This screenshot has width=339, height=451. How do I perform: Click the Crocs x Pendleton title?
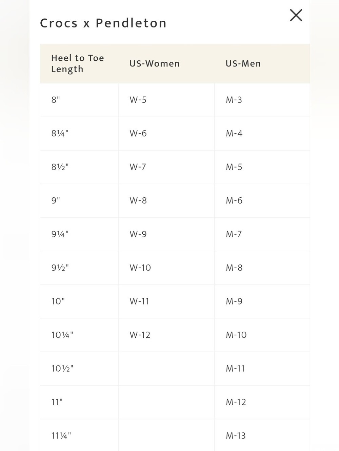pos(103,23)
